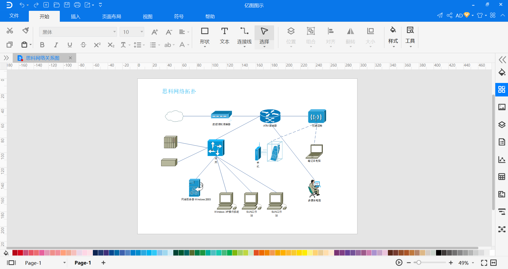Increase font size with A+ icon
The image size is (508, 269).
pyautogui.click(x=155, y=32)
